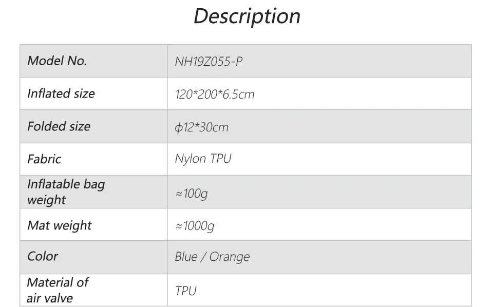Click the Fabric row label
The image size is (492, 307).
44,159
